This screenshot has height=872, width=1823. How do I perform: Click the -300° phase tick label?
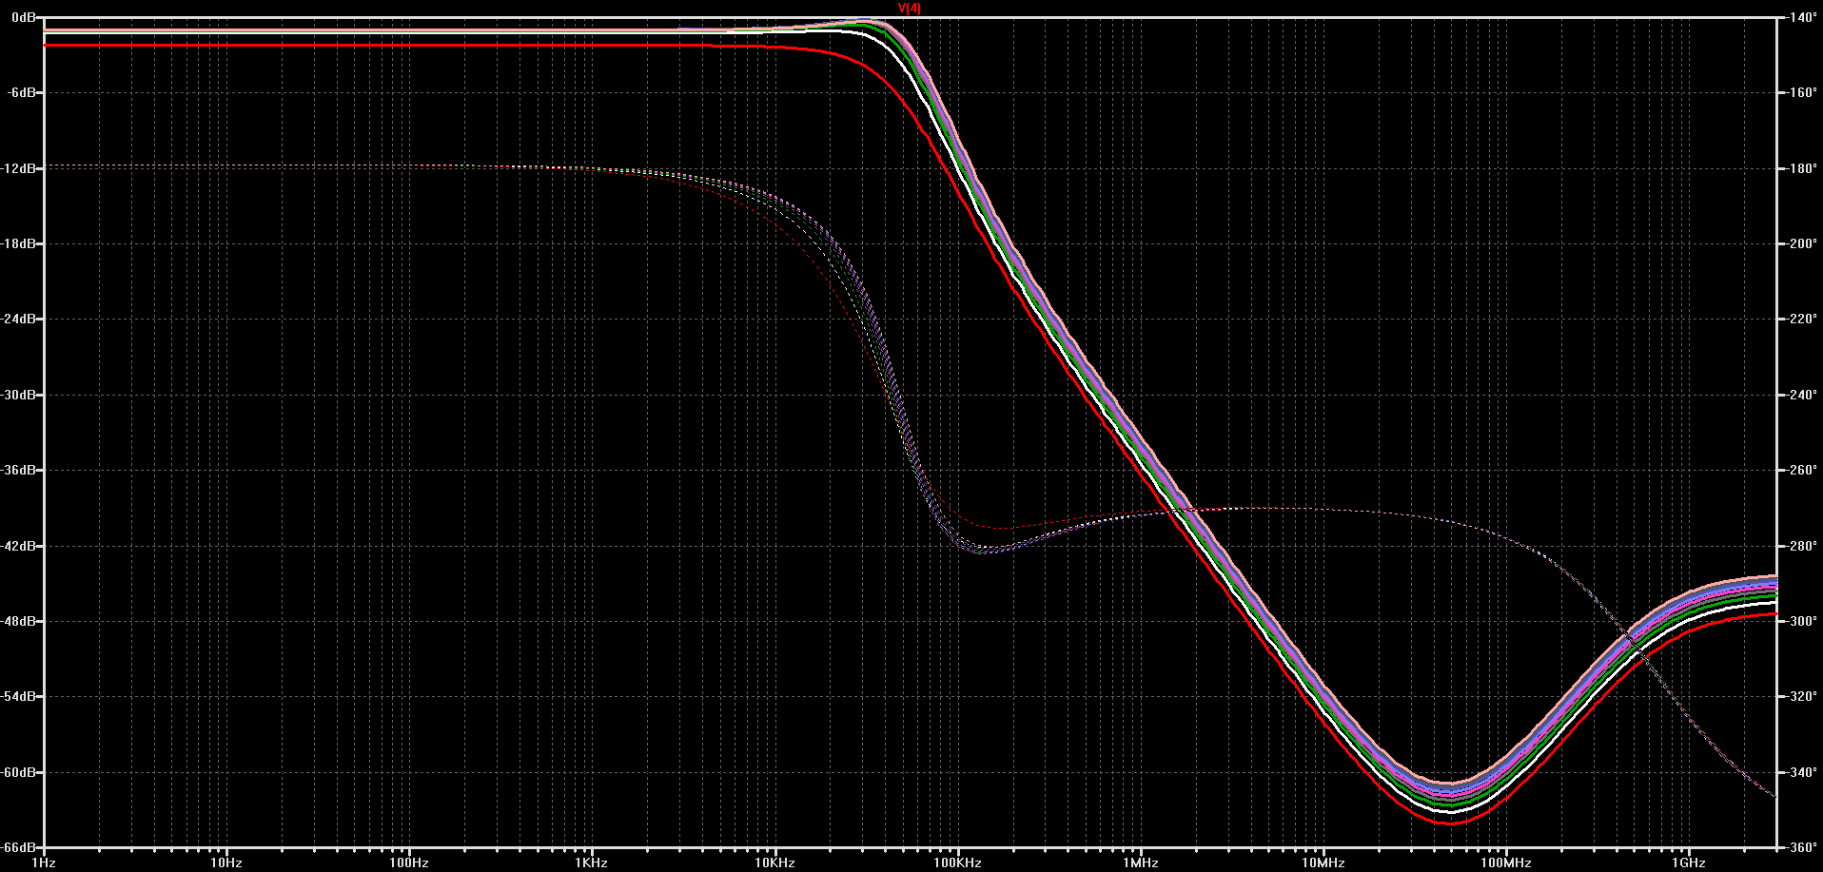coord(1801,621)
